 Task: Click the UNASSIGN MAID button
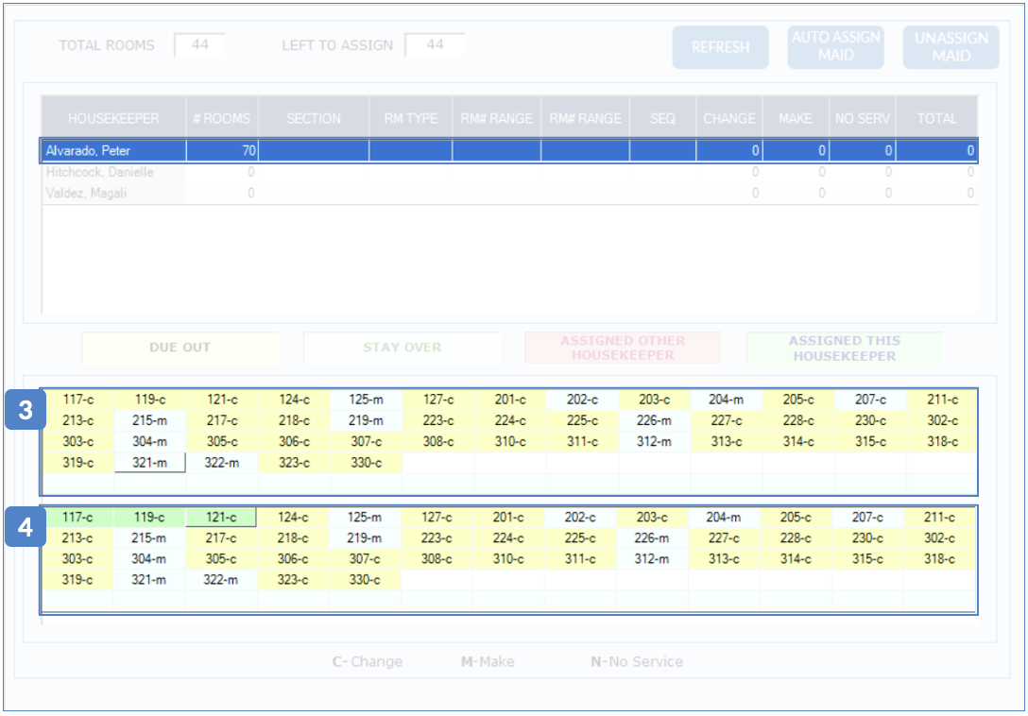(951, 47)
